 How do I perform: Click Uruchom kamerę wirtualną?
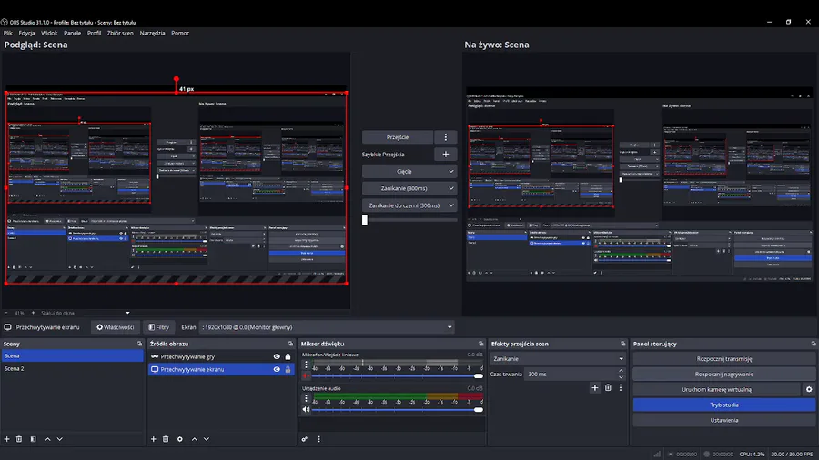coord(717,390)
